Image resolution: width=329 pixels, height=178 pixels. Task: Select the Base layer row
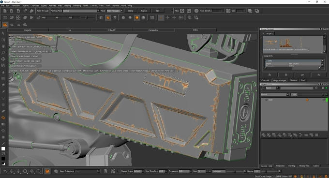tap(294, 100)
